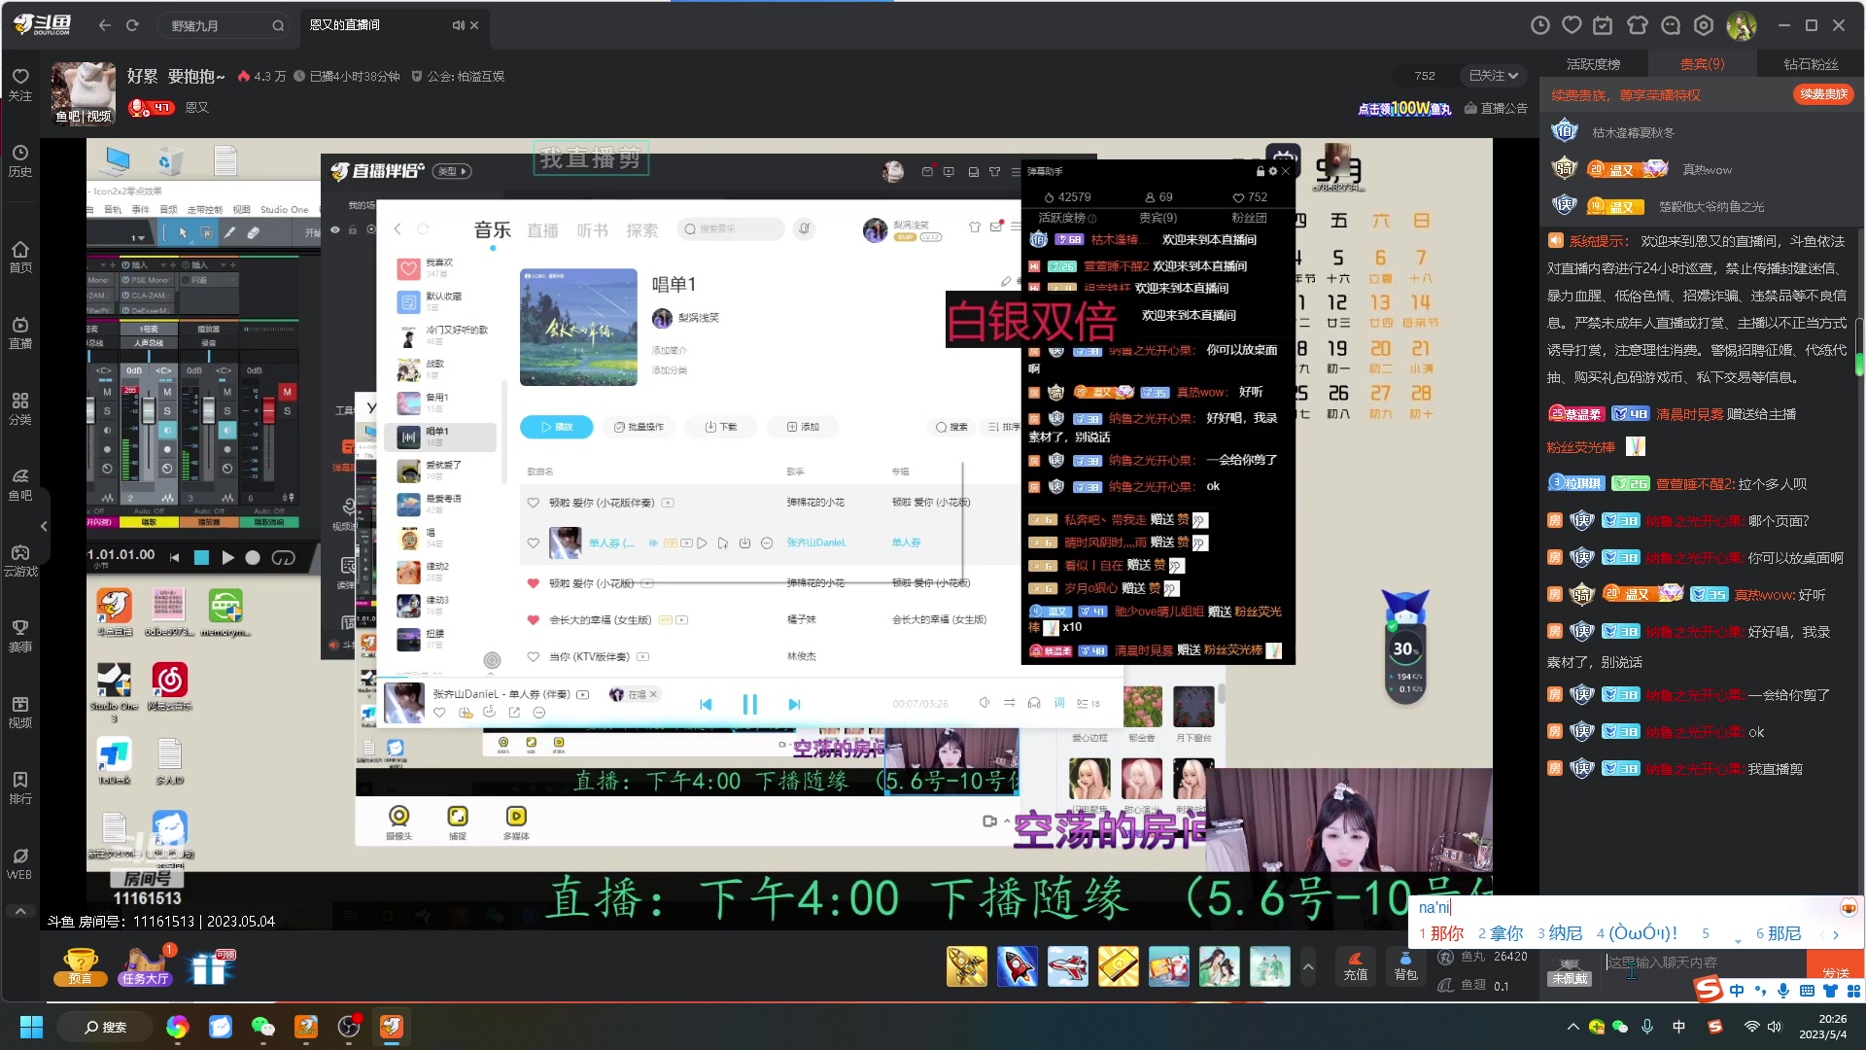Screen dimensions: 1866x1050
Task: Go to previous track in music player
Action: click(x=707, y=704)
